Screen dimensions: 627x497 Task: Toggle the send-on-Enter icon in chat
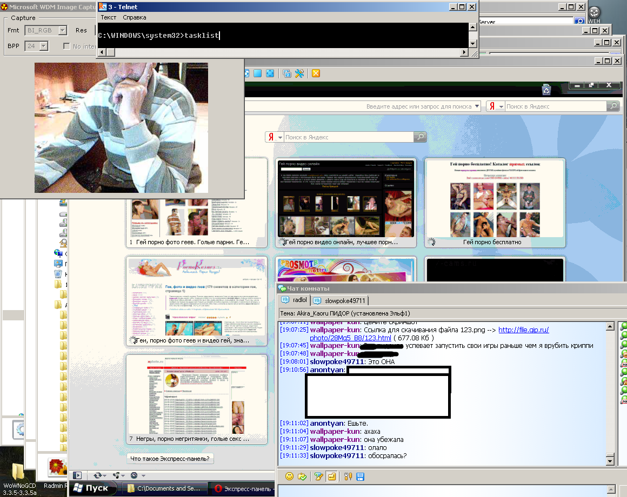point(332,476)
